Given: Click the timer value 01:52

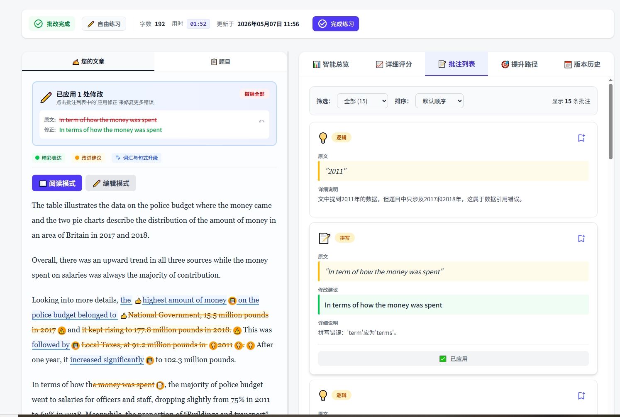Looking at the screenshot, I should pos(198,24).
